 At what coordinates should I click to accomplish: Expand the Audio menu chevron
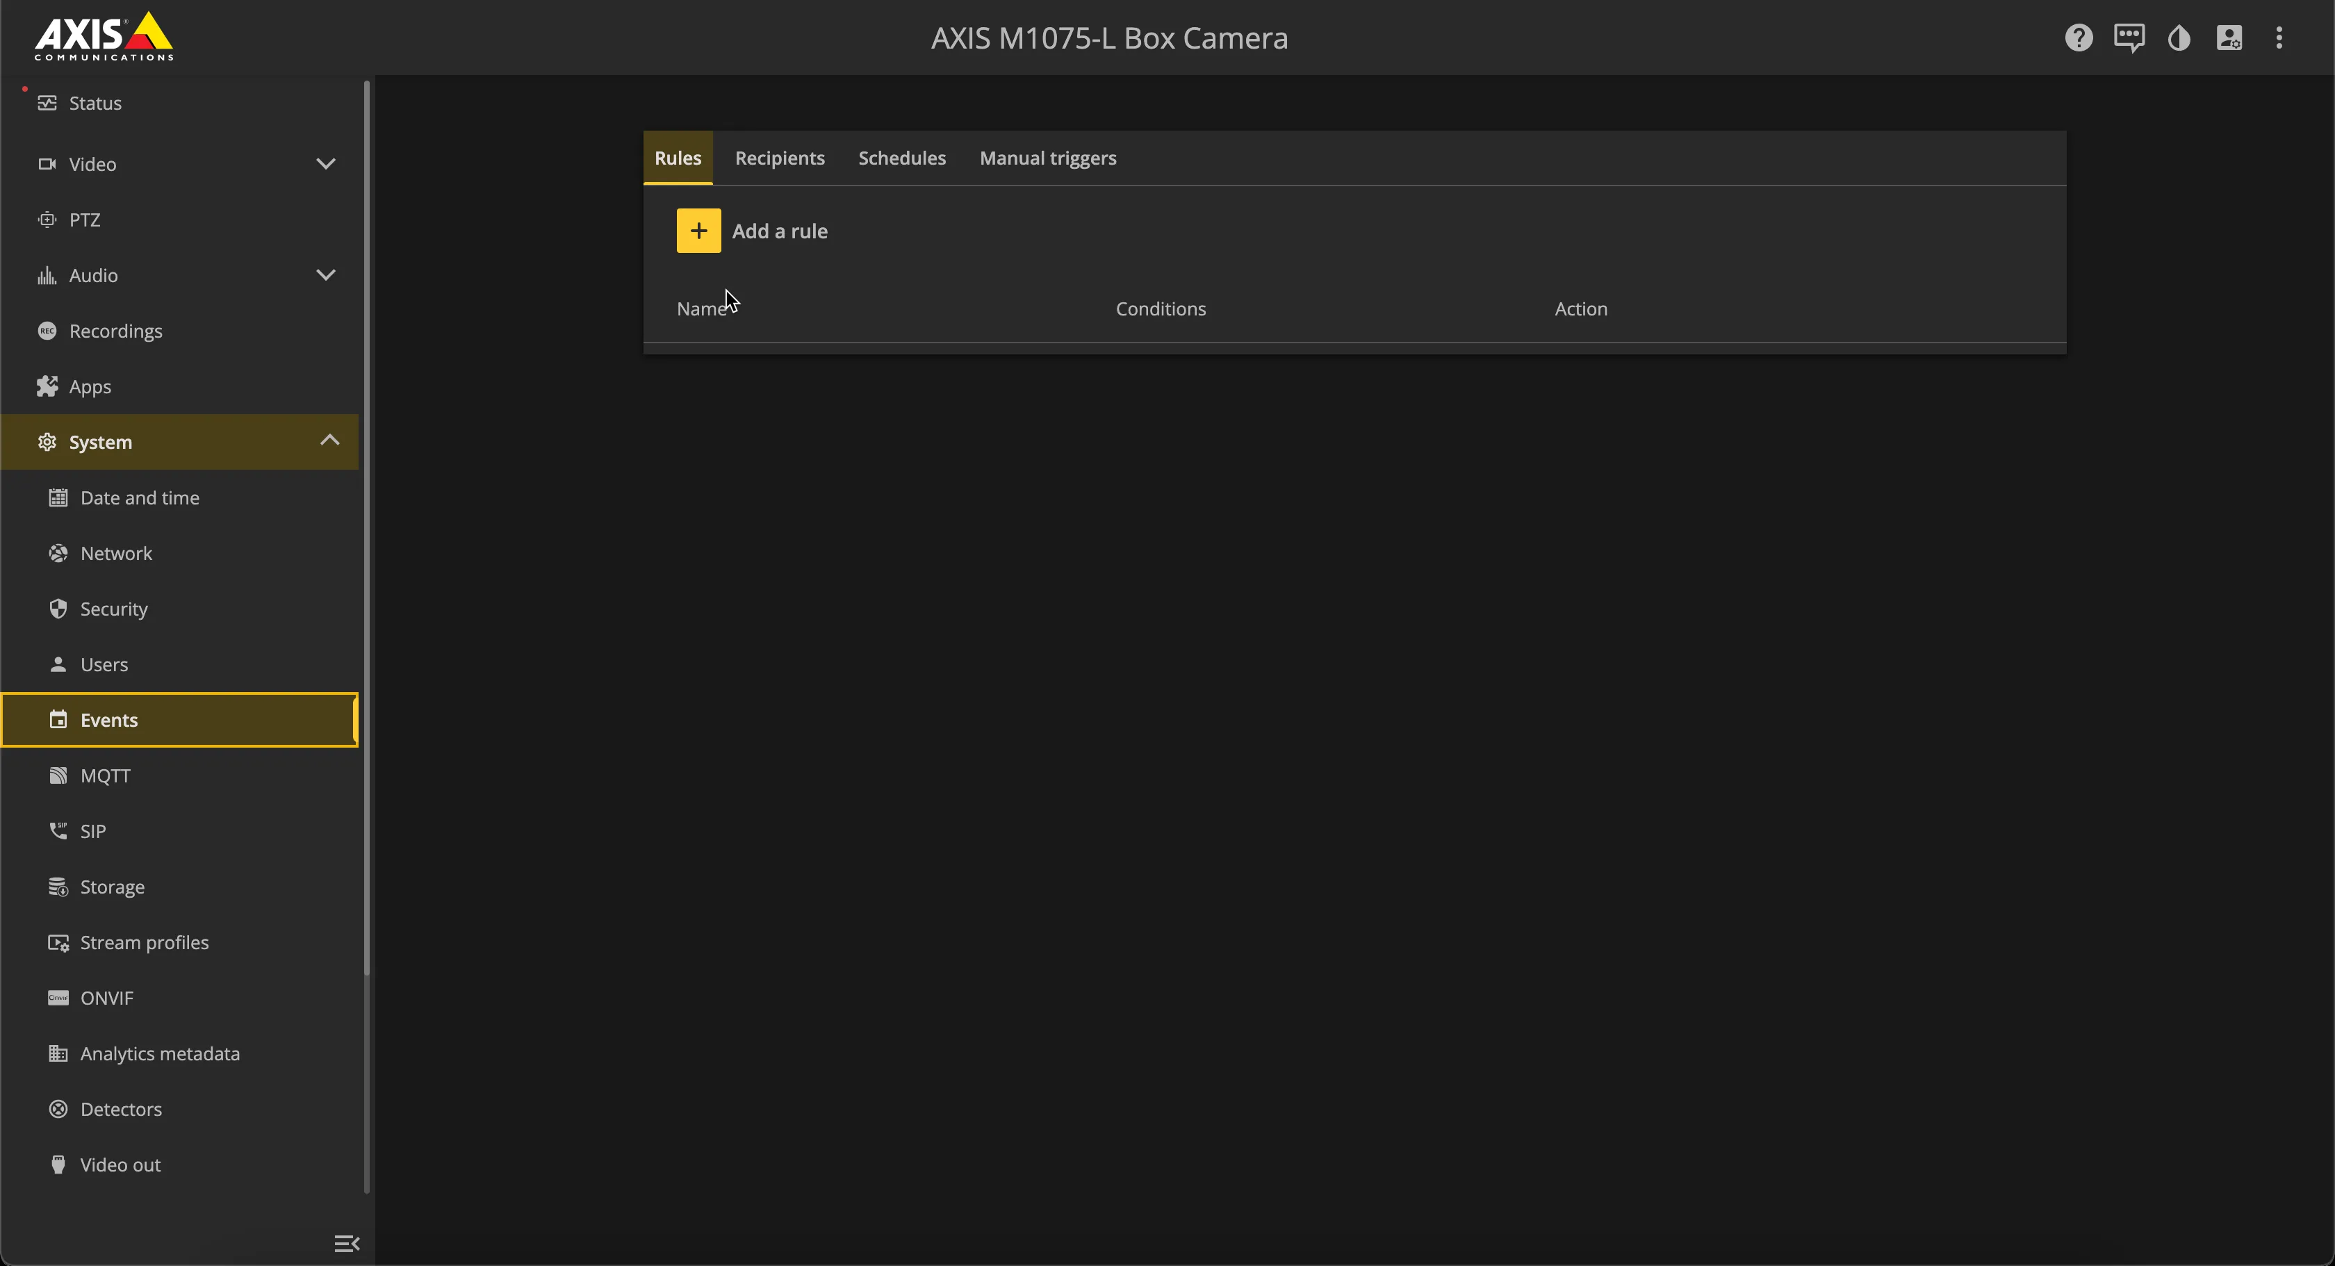tap(325, 275)
